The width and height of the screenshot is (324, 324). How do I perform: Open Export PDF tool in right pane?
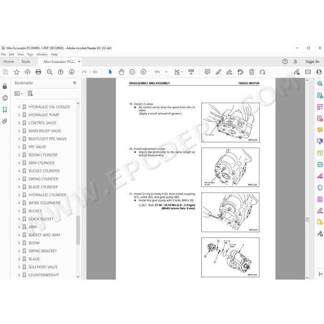320,95
